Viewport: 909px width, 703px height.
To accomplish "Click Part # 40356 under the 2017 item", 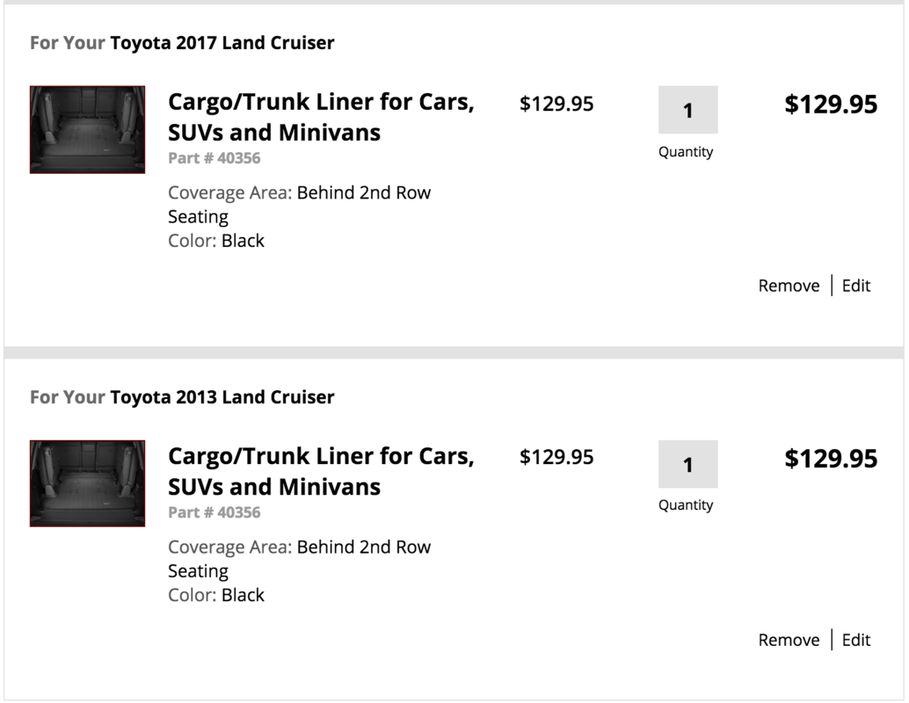I will point(214,158).
